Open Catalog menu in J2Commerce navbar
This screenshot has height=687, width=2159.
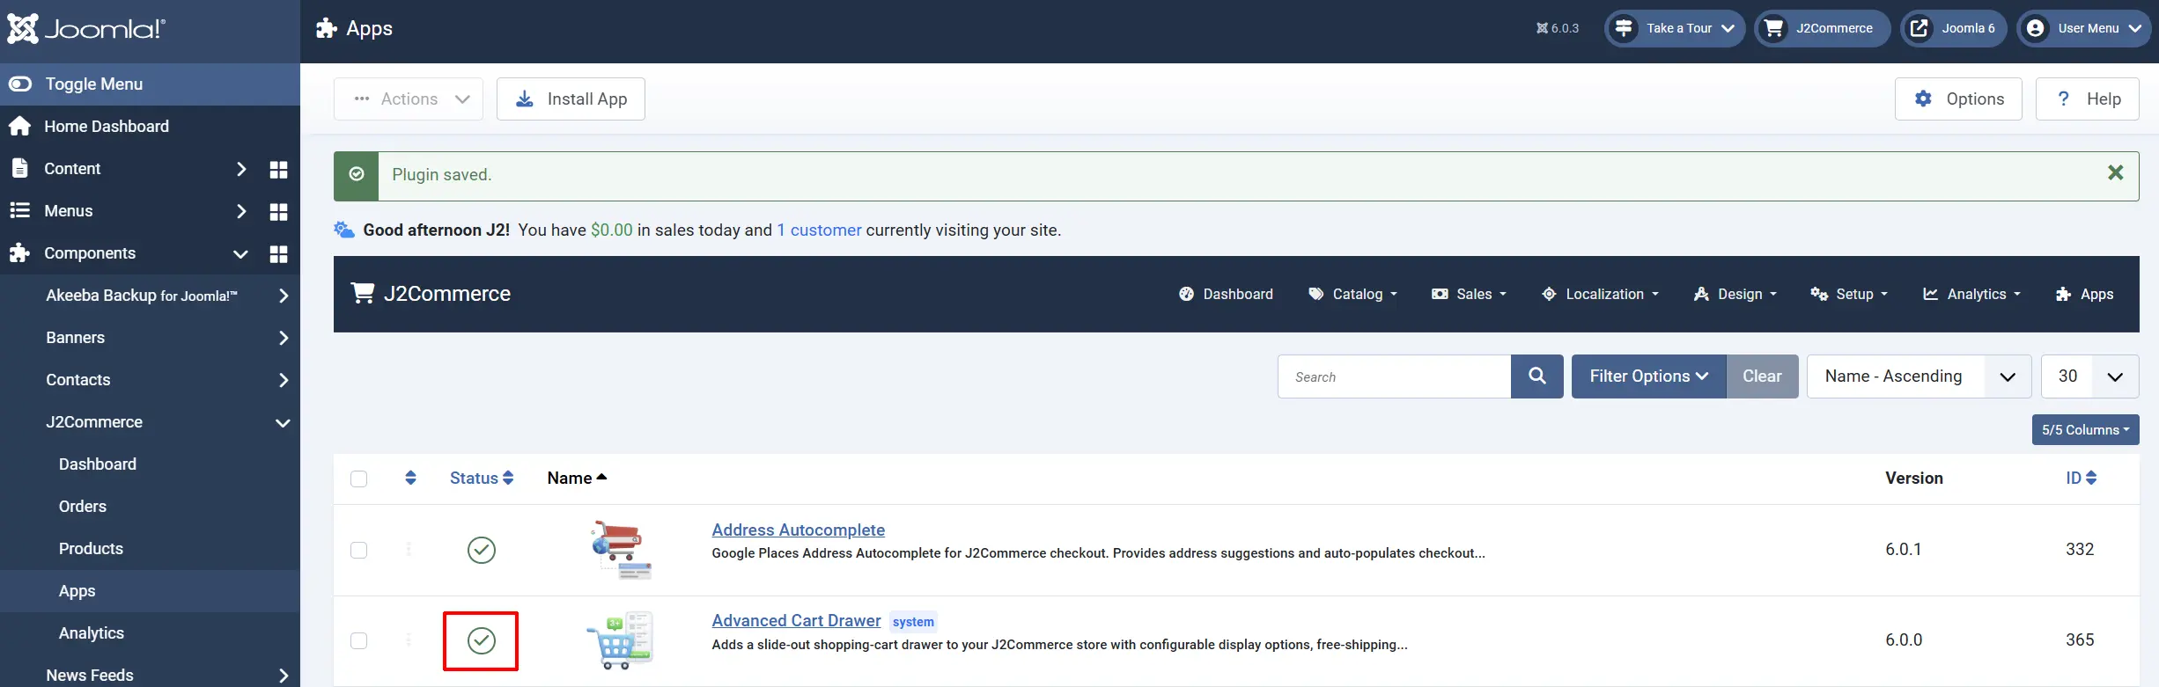coord(1353,294)
